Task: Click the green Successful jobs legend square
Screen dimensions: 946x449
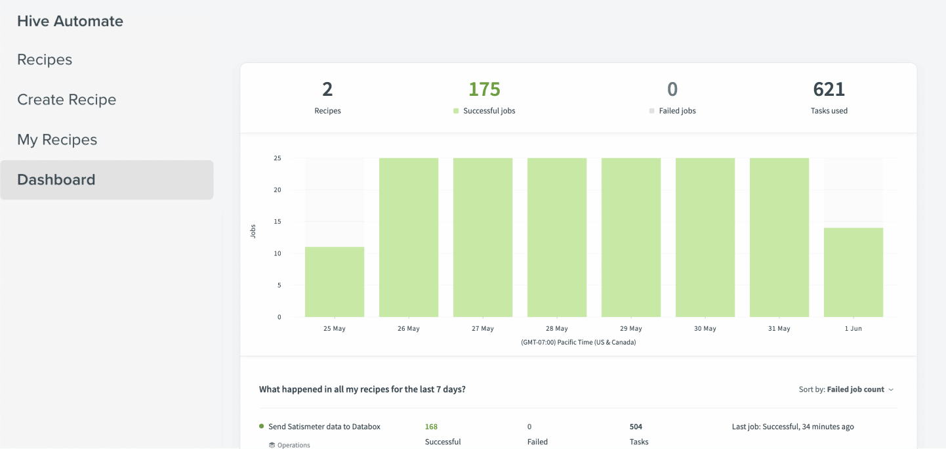Action: 456,111
